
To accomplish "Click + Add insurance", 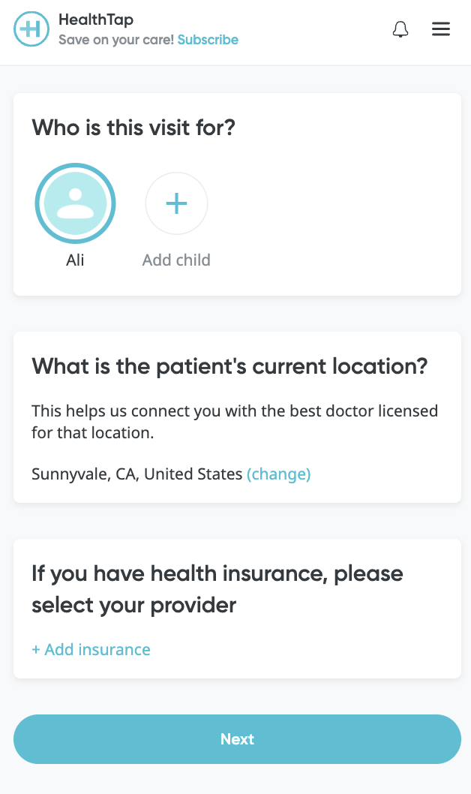I will point(91,649).
